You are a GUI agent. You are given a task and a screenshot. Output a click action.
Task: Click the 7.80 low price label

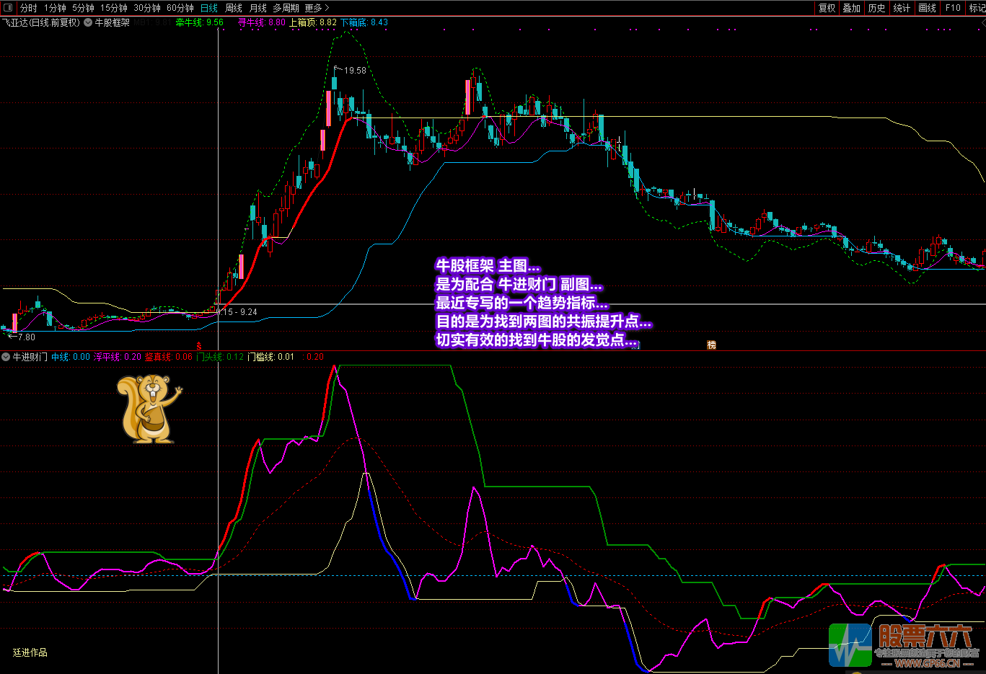pos(27,337)
